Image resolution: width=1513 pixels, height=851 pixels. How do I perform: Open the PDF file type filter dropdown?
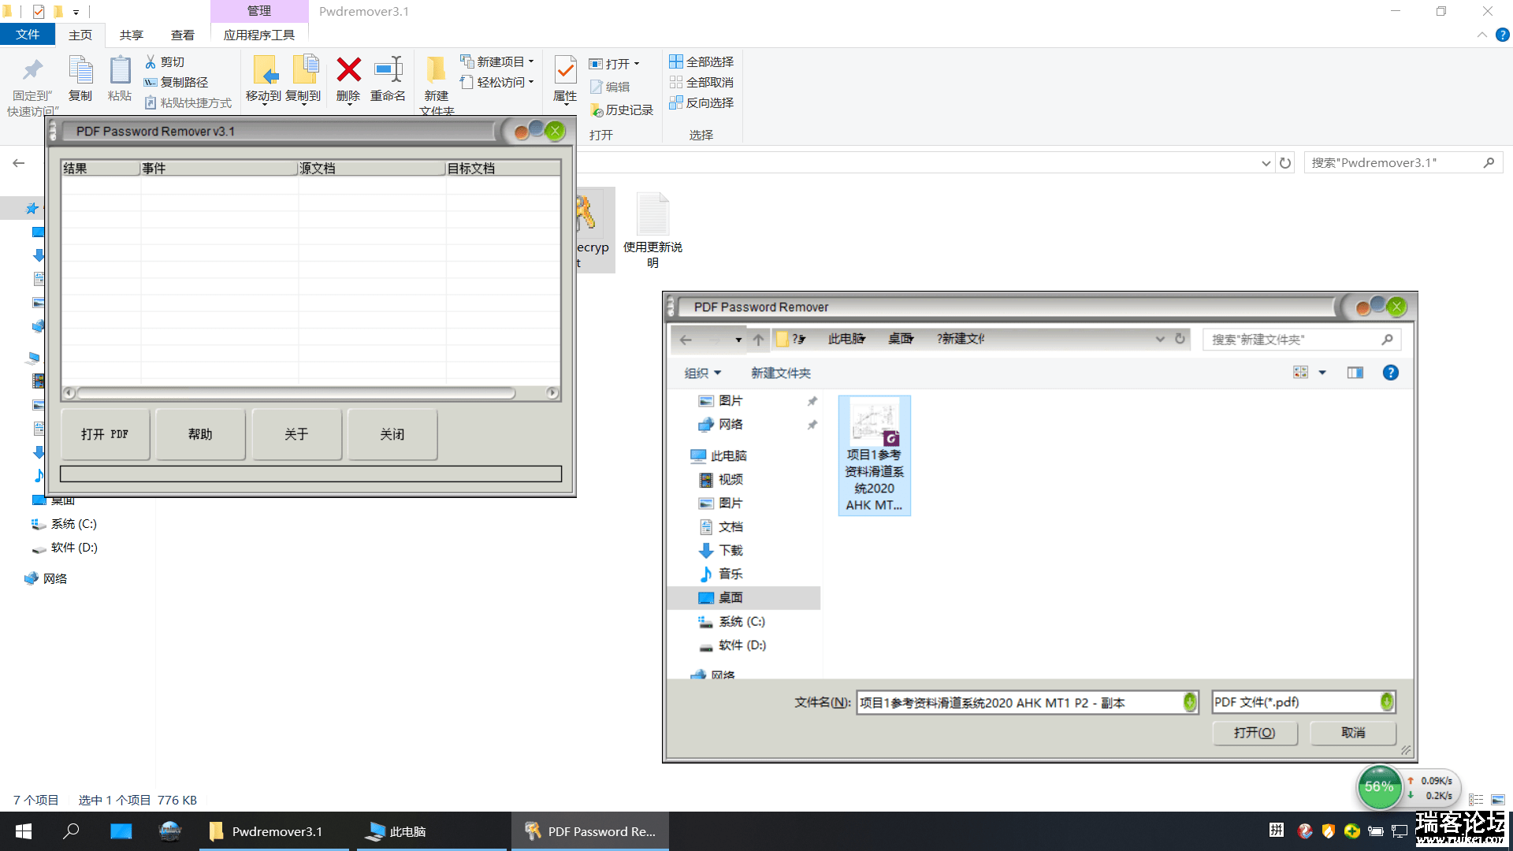point(1387,702)
